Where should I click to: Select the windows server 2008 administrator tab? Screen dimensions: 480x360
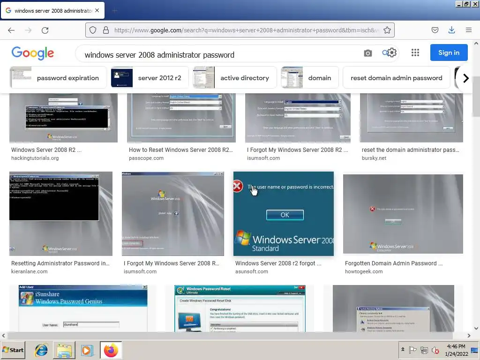[52, 10]
